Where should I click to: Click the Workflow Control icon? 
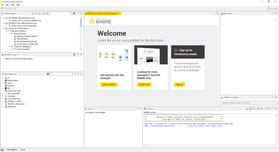(x=6, y=101)
